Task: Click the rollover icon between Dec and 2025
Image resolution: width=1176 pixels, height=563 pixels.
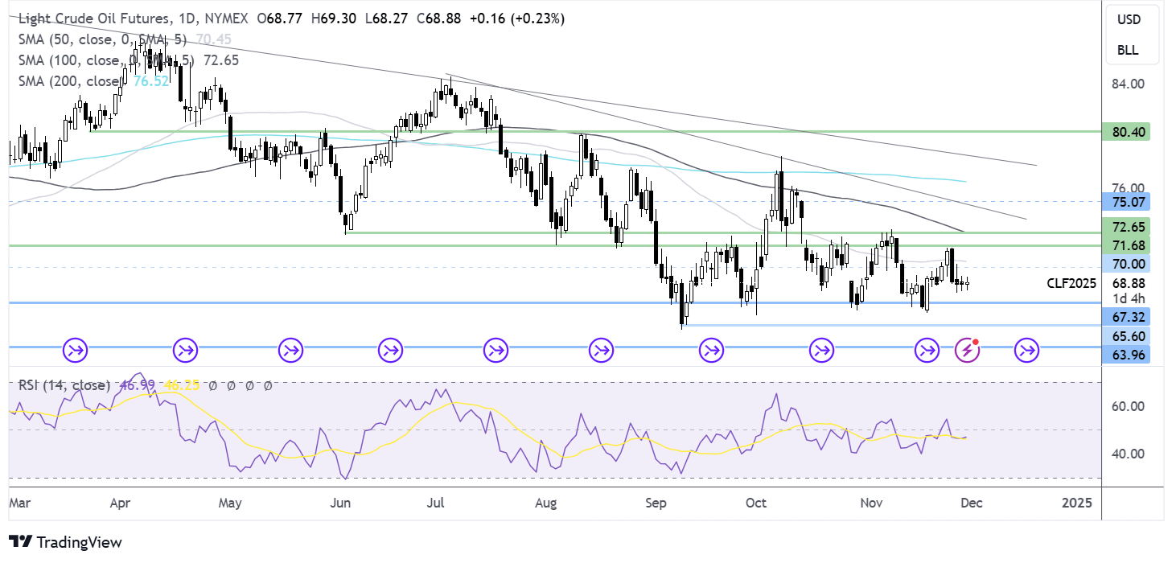Action: (x=1026, y=350)
